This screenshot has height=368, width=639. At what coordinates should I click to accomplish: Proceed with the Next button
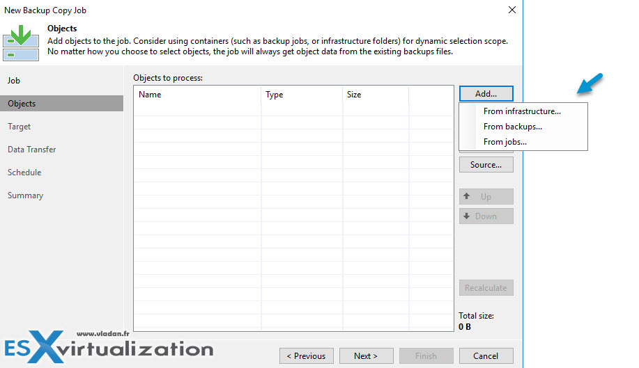[x=365, y=356]
